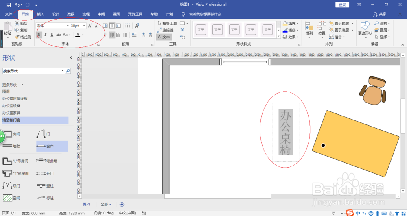Screen dimensions: 407x216
Task: Open the rectangle shape tool dropdown
Action: pyautogui.click(x=187, y=23)
